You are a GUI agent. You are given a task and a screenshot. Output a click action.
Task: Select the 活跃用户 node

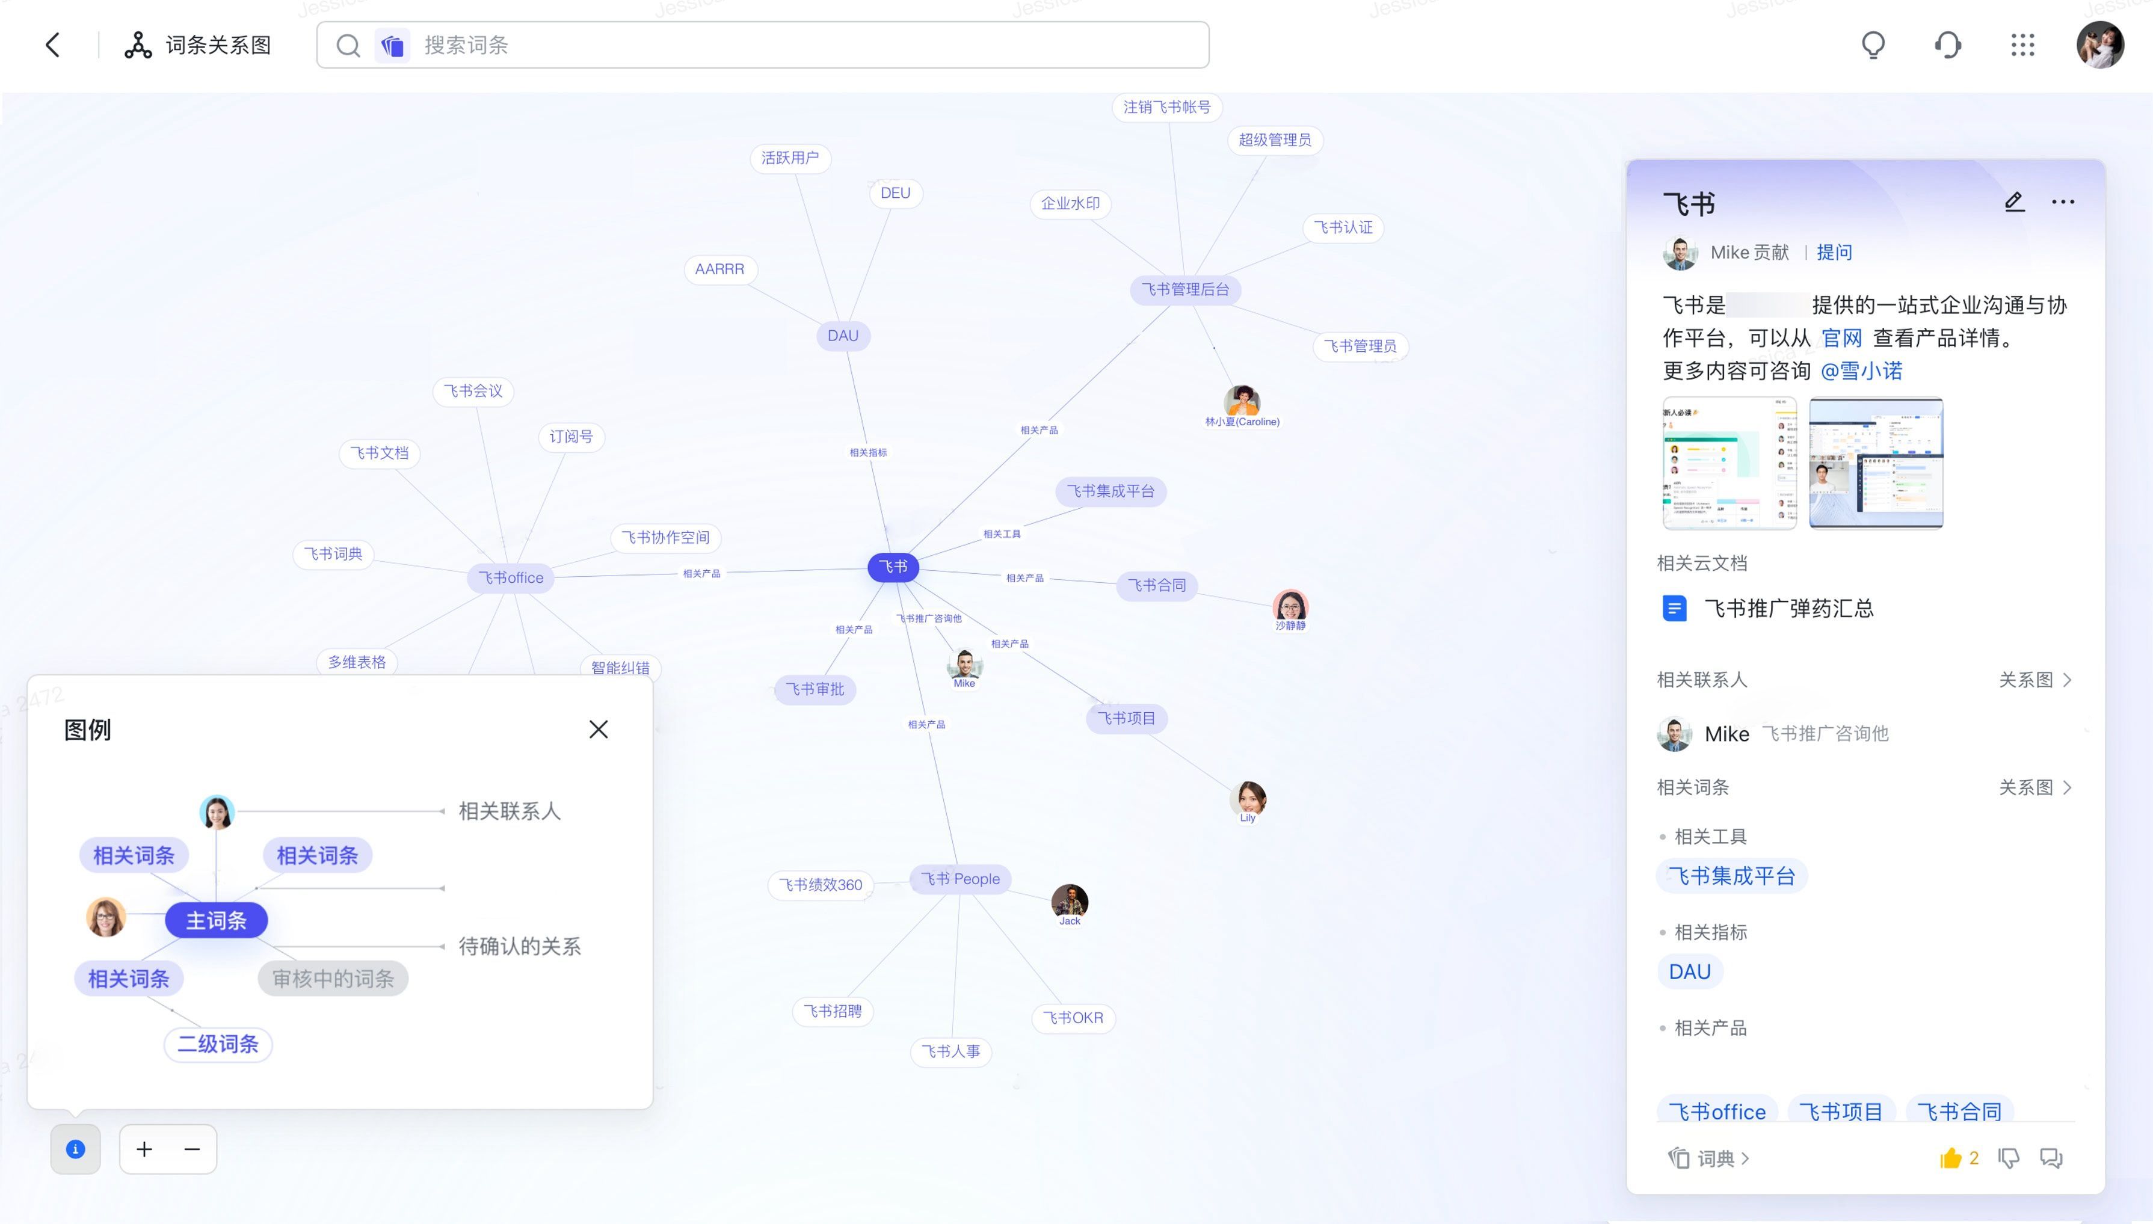(x=789, y=158)
